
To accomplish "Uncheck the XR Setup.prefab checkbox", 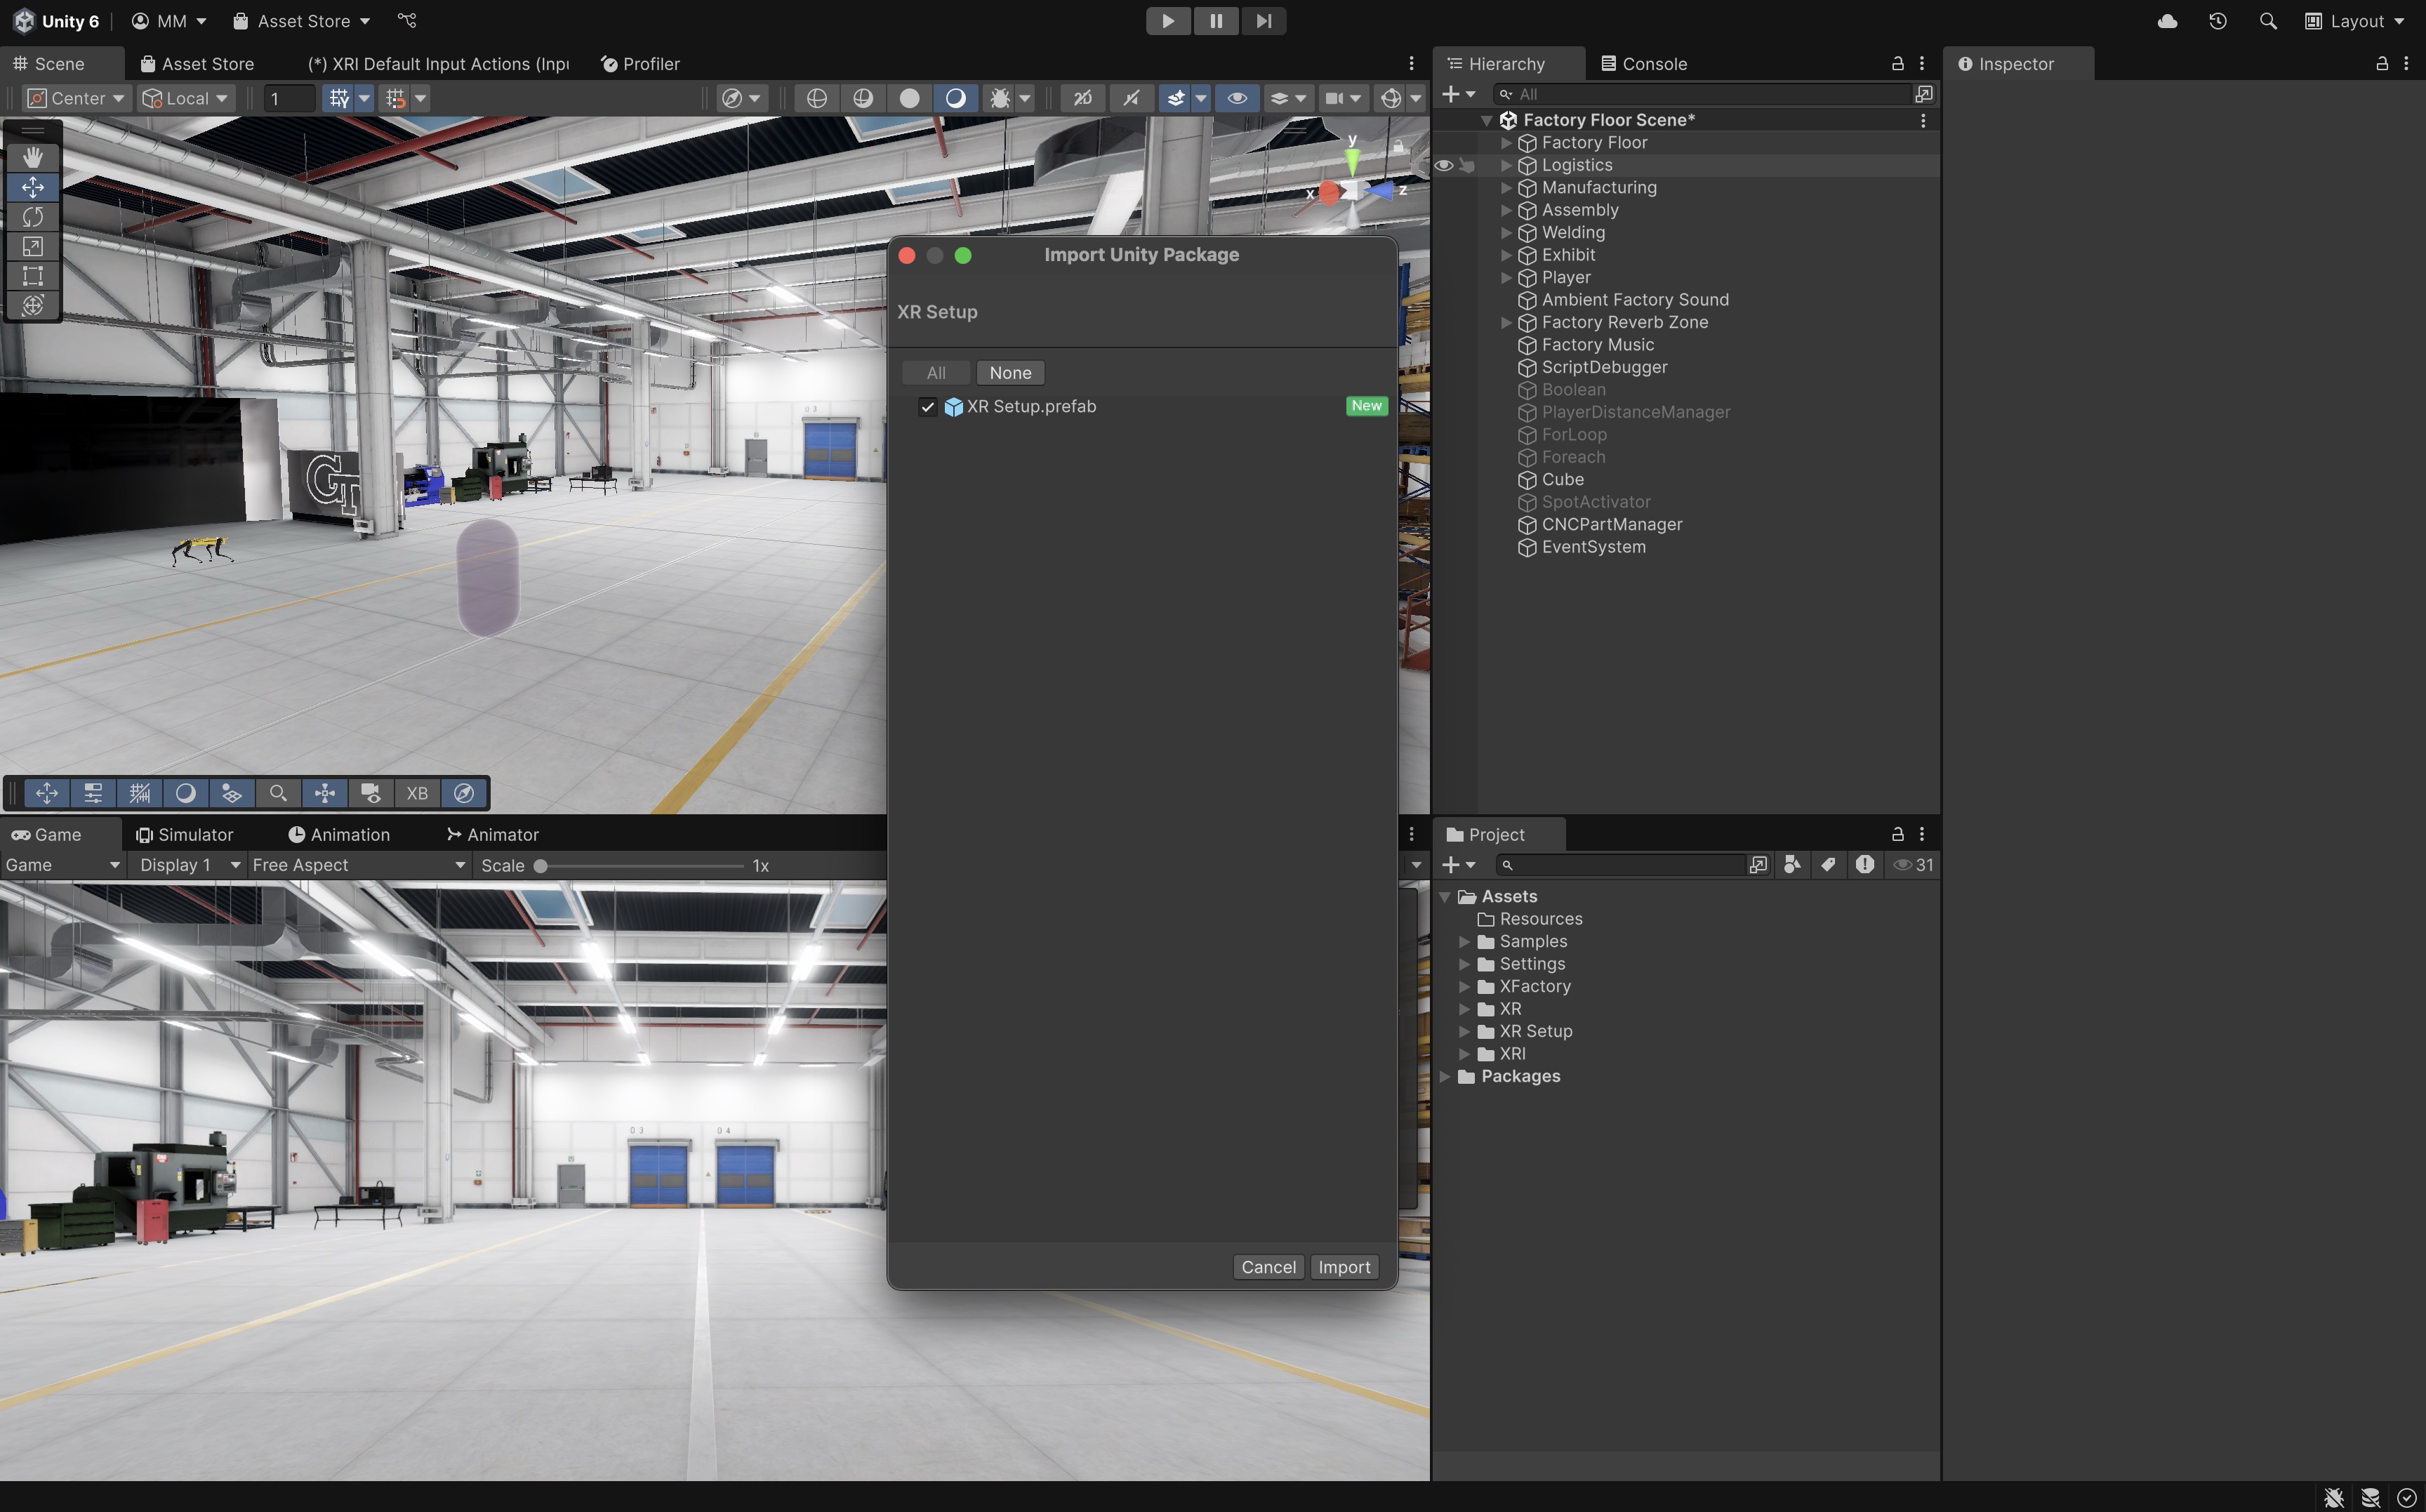I will (x=927, y=407).
